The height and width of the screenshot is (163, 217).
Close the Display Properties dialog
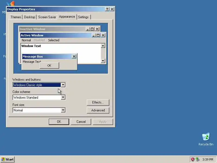point(112,9)
